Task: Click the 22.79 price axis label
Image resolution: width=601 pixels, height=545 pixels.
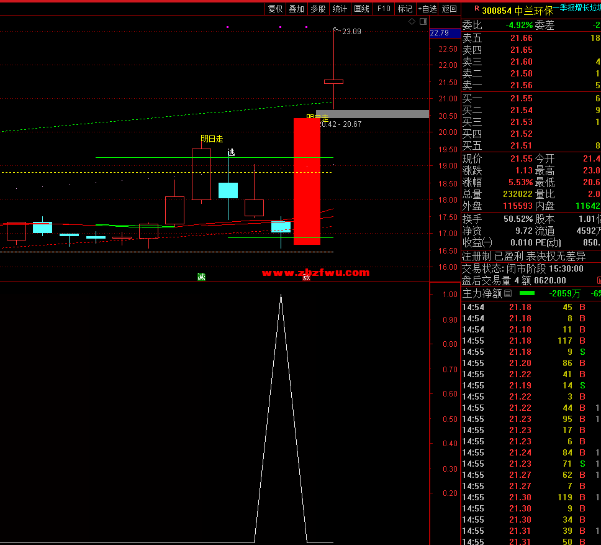Action: click(x=445, y=33)
